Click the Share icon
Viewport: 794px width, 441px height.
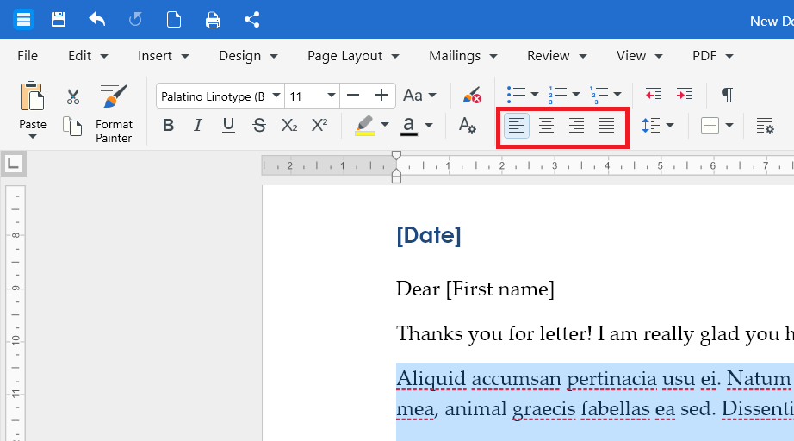(251, 20)
